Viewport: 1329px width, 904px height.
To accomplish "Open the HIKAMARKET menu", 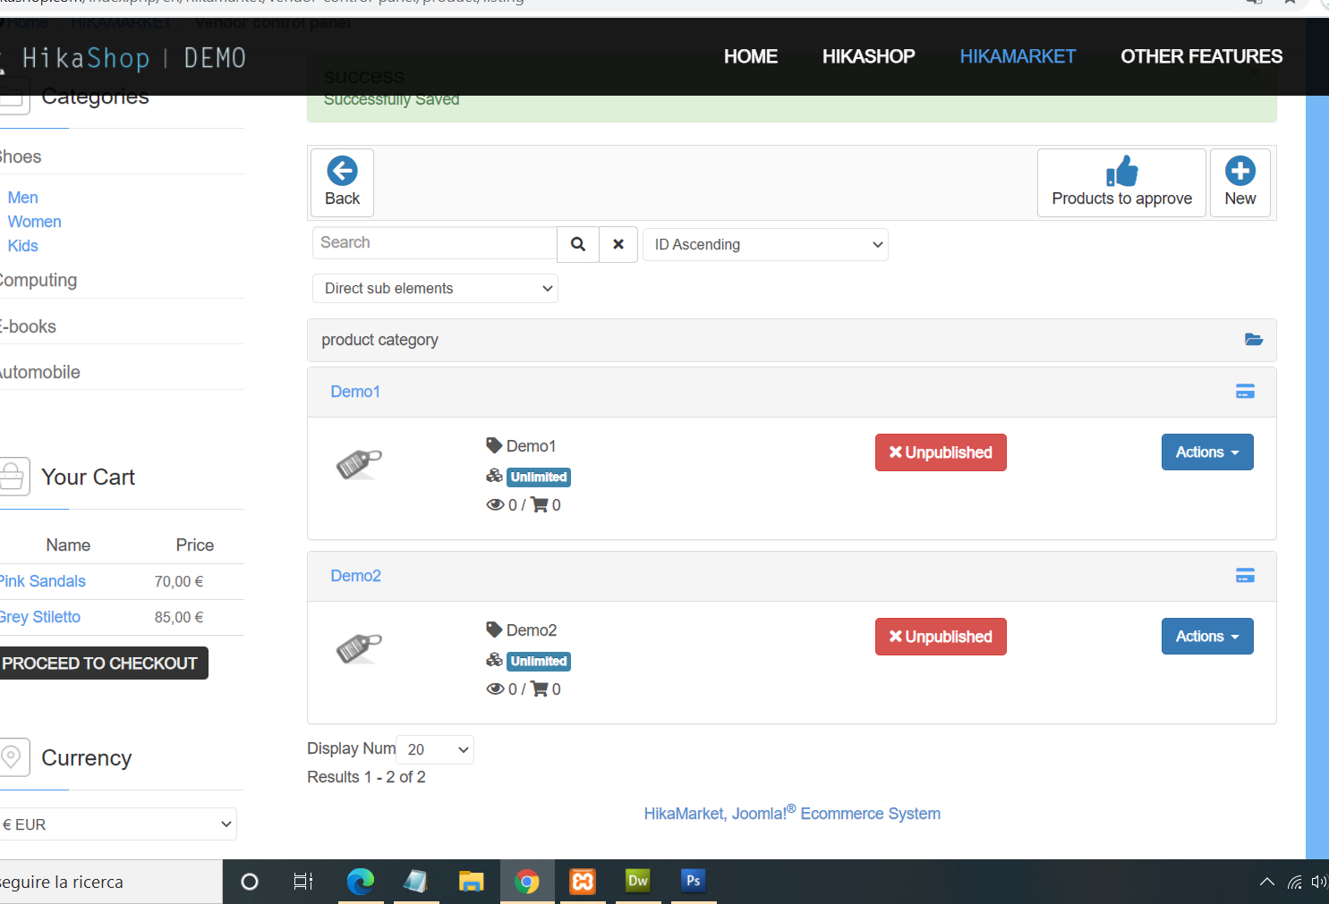I will pos(1018,56).
